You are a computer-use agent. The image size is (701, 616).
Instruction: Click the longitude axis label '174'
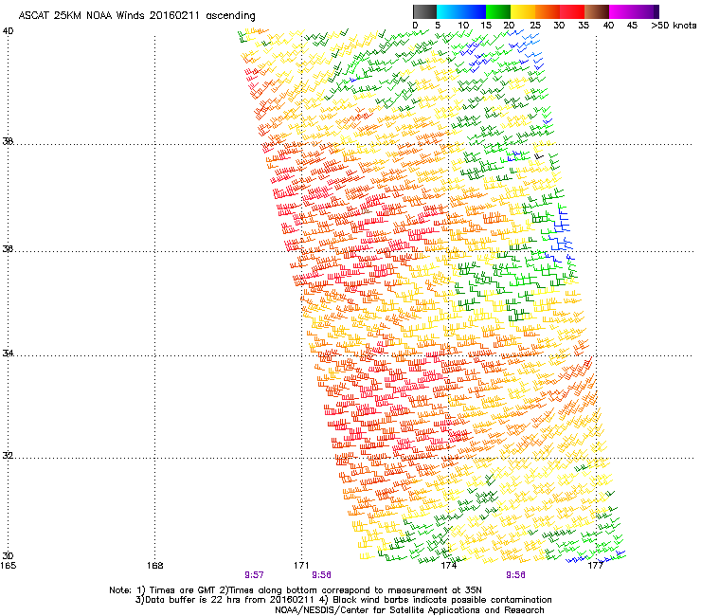point(449,566)
